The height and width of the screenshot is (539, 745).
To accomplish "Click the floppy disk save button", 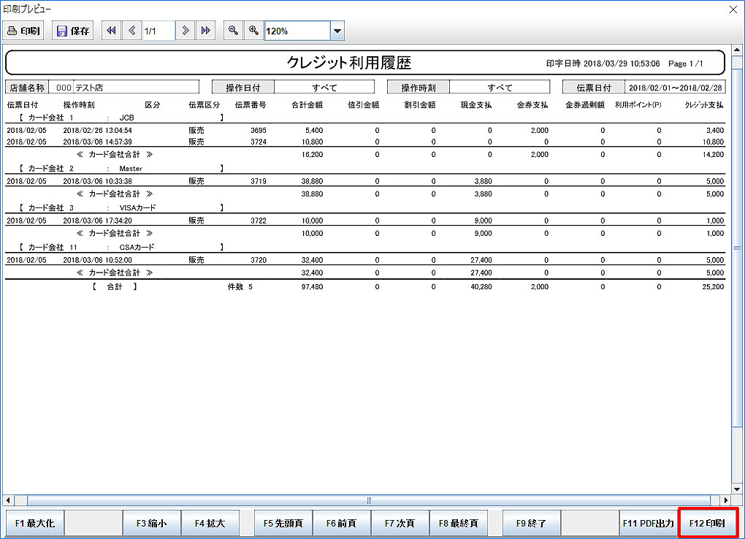I will [72, 31].
